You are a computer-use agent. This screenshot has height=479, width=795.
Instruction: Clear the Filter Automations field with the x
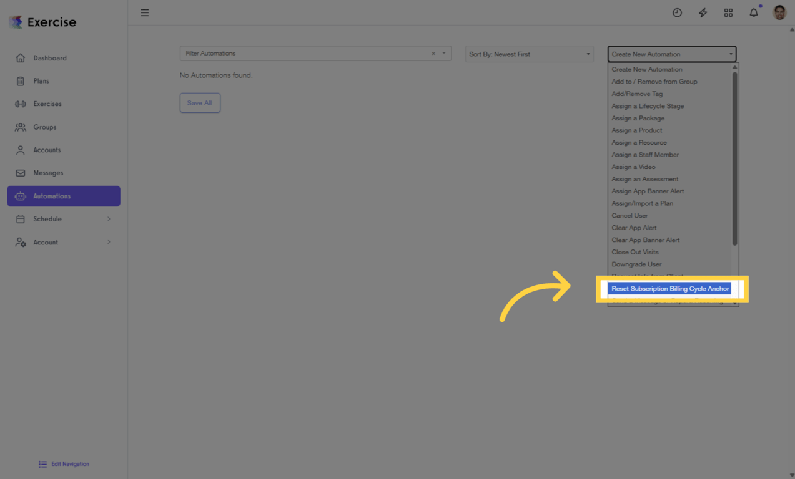click(x=433, y=54)
